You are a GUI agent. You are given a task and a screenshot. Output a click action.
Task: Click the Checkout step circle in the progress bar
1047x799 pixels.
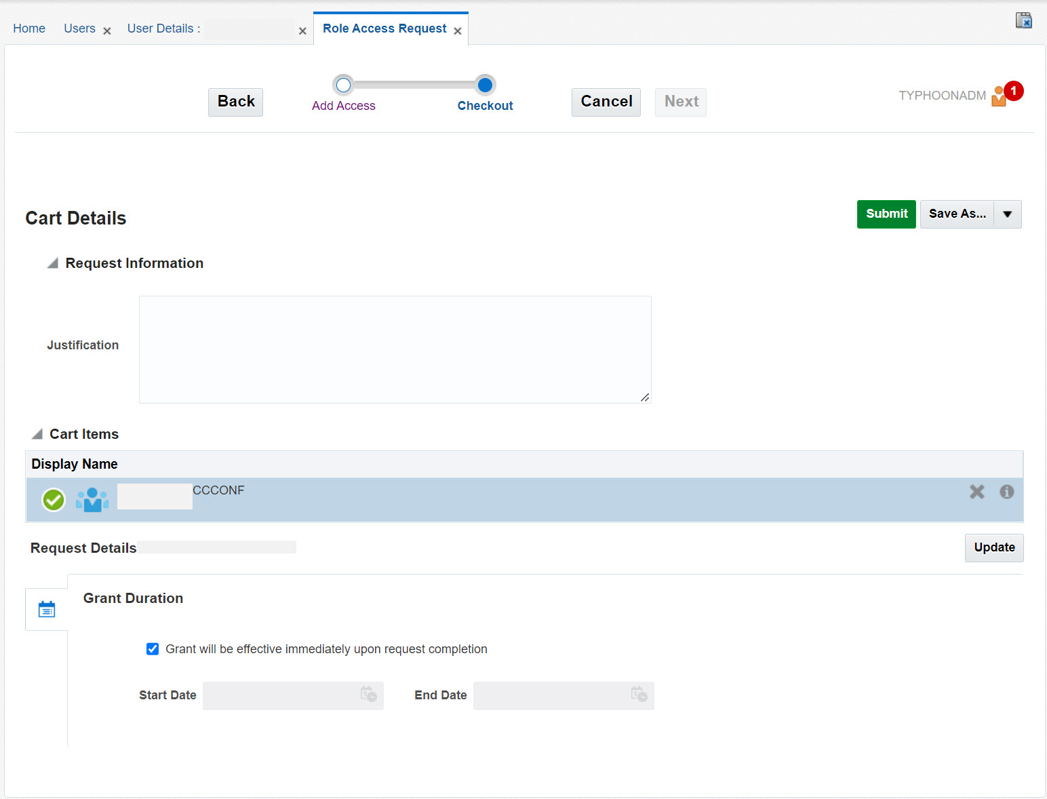(x=485, y=85)
